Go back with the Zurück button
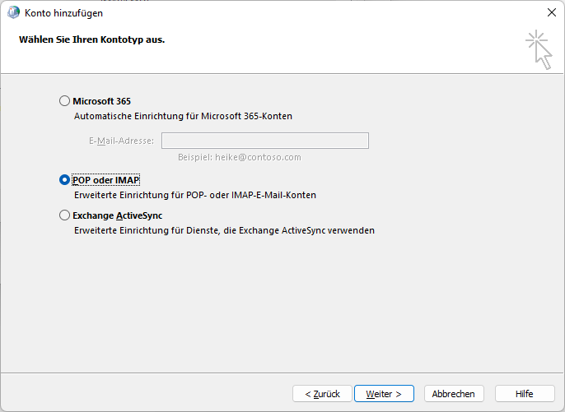The height and width of the screenshot is (412, 565). click(322, 394)
